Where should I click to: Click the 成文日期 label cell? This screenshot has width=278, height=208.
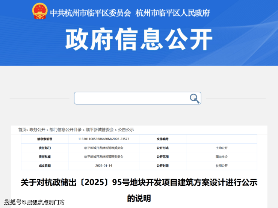[x=45, y=165]
